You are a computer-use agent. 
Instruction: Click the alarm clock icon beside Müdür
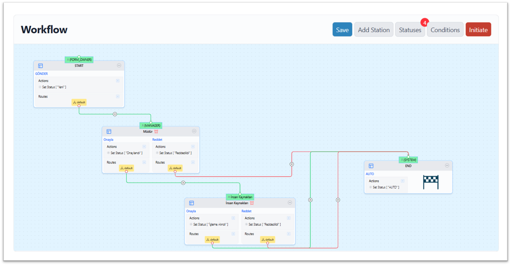[x=156, y=131]
